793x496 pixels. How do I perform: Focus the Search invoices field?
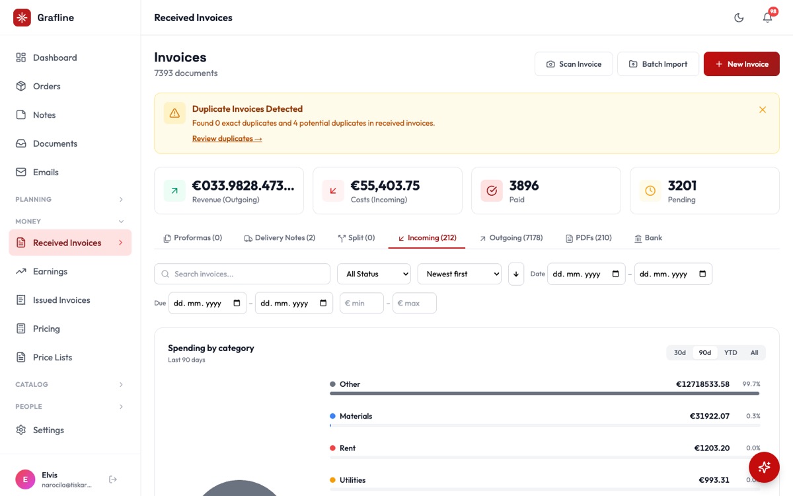pos(242,274)
